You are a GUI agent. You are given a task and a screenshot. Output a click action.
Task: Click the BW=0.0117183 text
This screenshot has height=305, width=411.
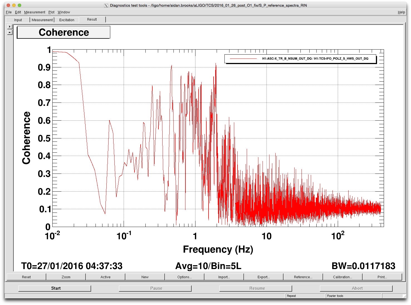coord(363,266)
